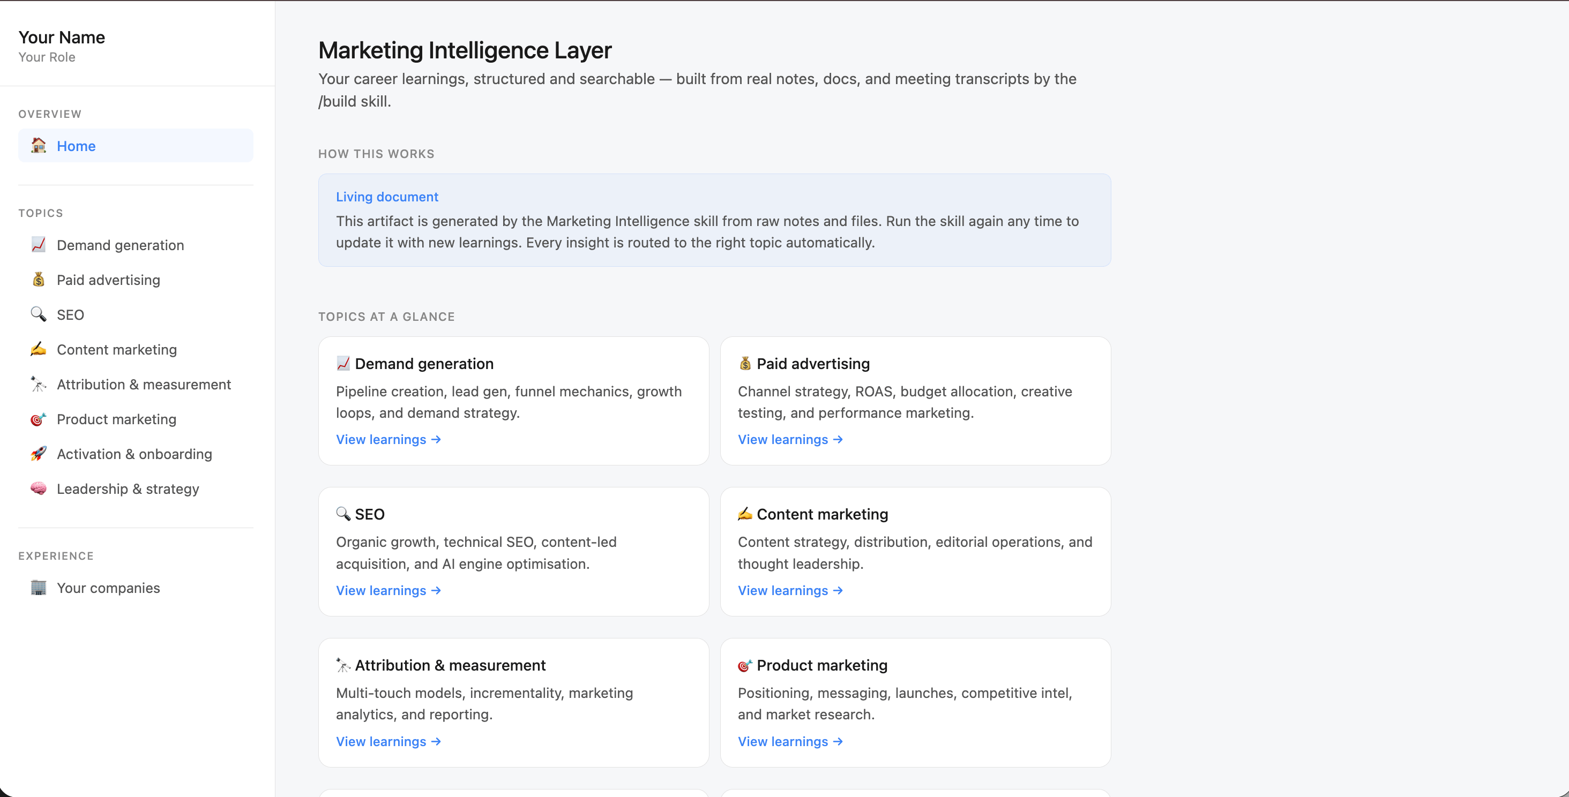Viewport: 1569px width, 797px height.
Task: Click the money bag icon on Paid advertising card
Action: [745, 364]
